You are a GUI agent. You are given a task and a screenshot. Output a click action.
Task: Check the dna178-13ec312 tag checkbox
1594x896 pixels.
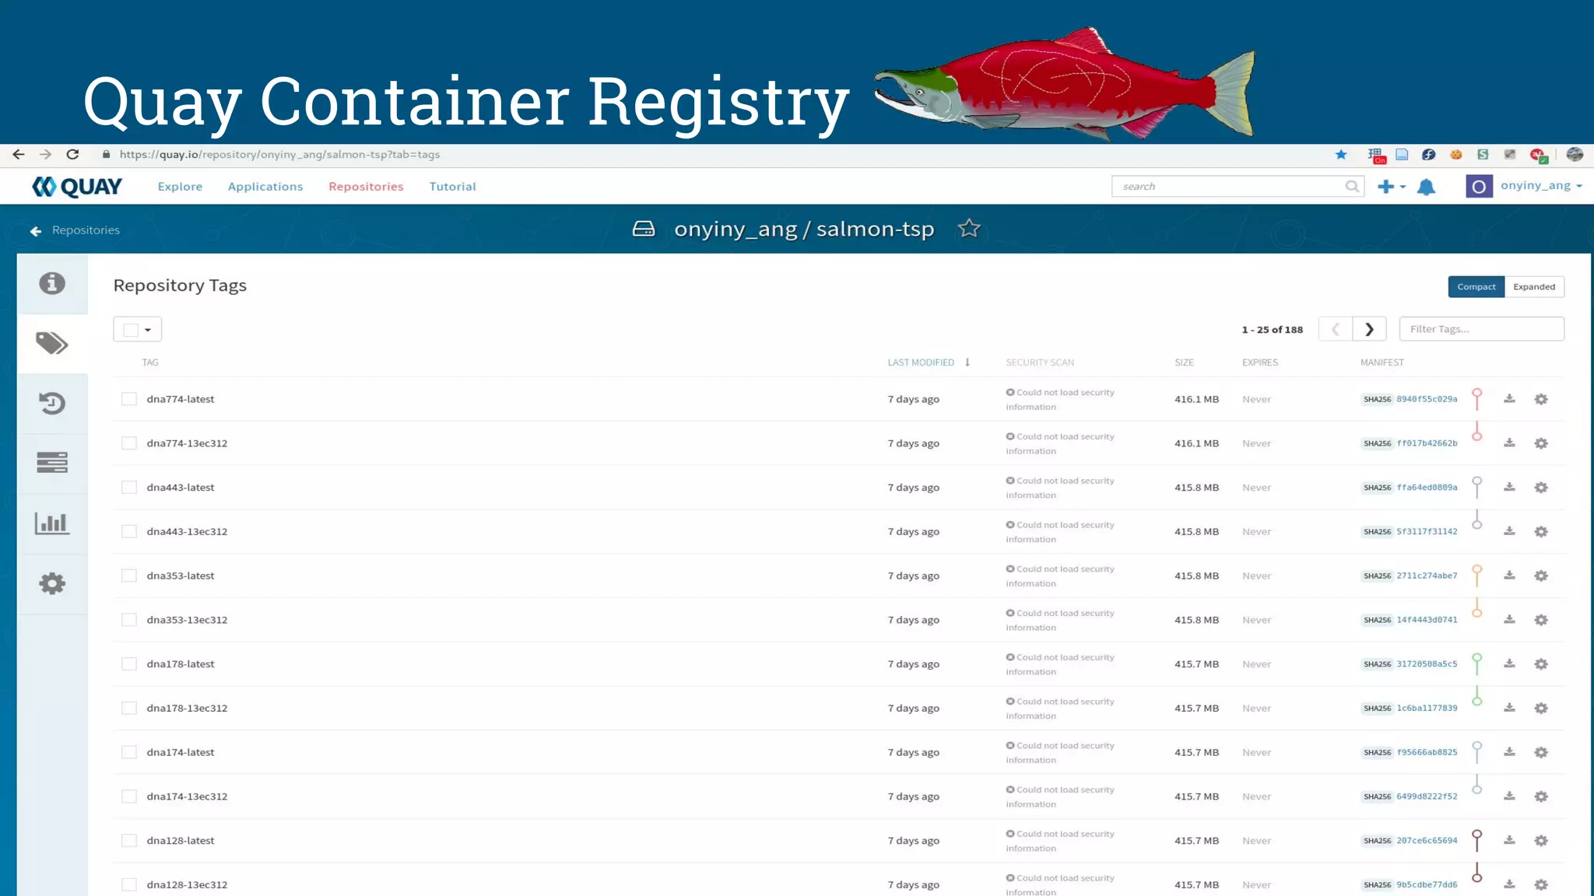click(129, 708)
